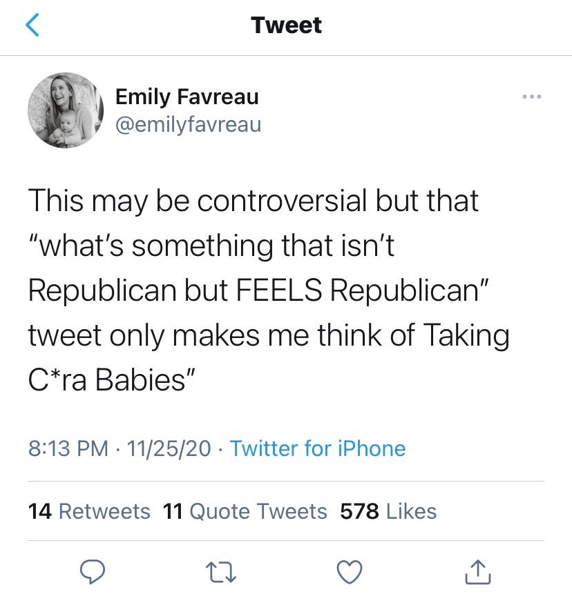Viewport: 572px width, 594px height.
Task: Retweet using the arrows icon
Action: tap(220, 571)
